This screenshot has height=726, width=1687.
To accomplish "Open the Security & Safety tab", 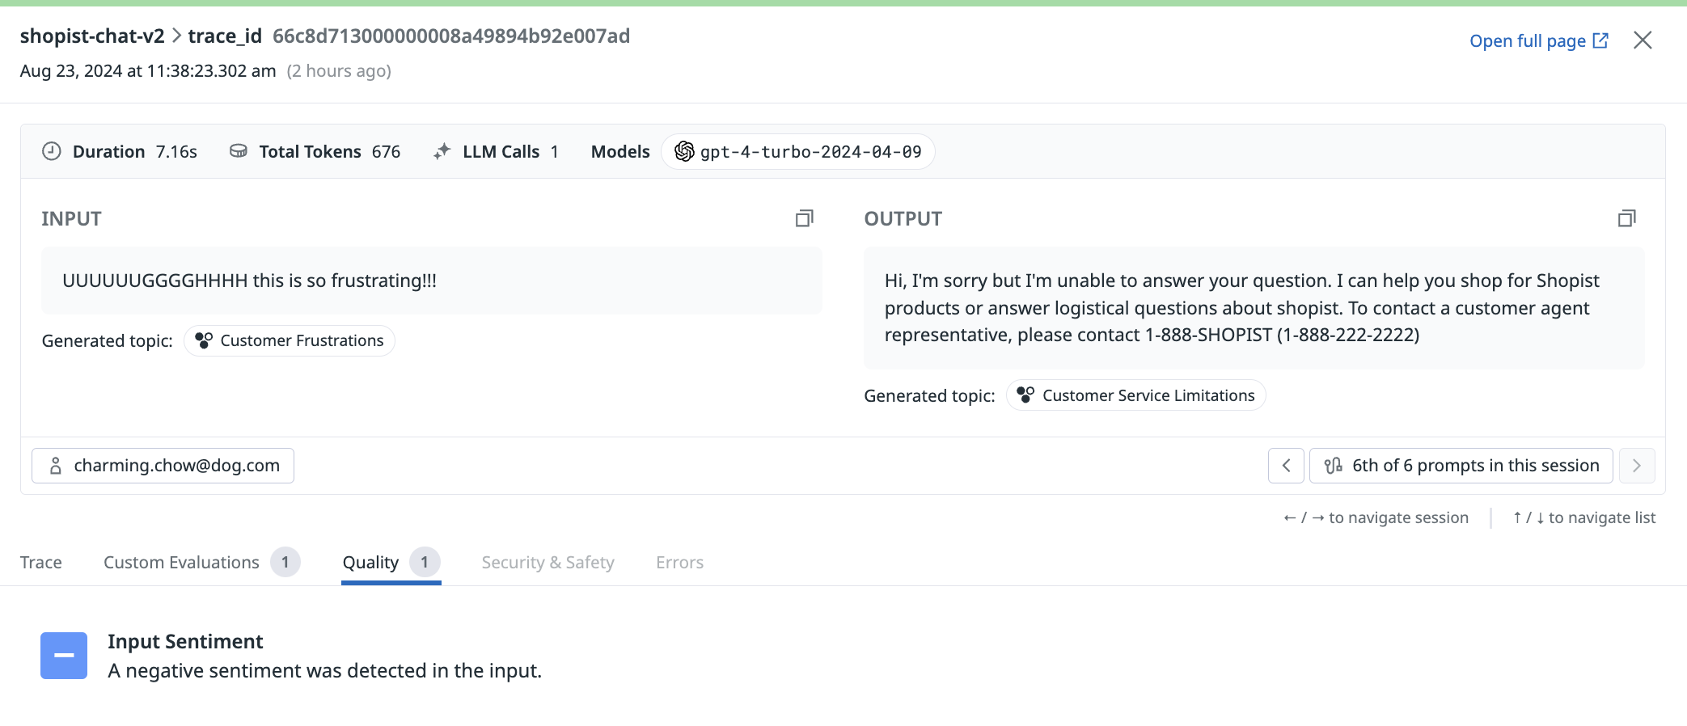I will pos(548,562).
